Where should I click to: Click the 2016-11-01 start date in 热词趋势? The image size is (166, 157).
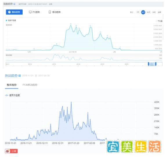28,76
